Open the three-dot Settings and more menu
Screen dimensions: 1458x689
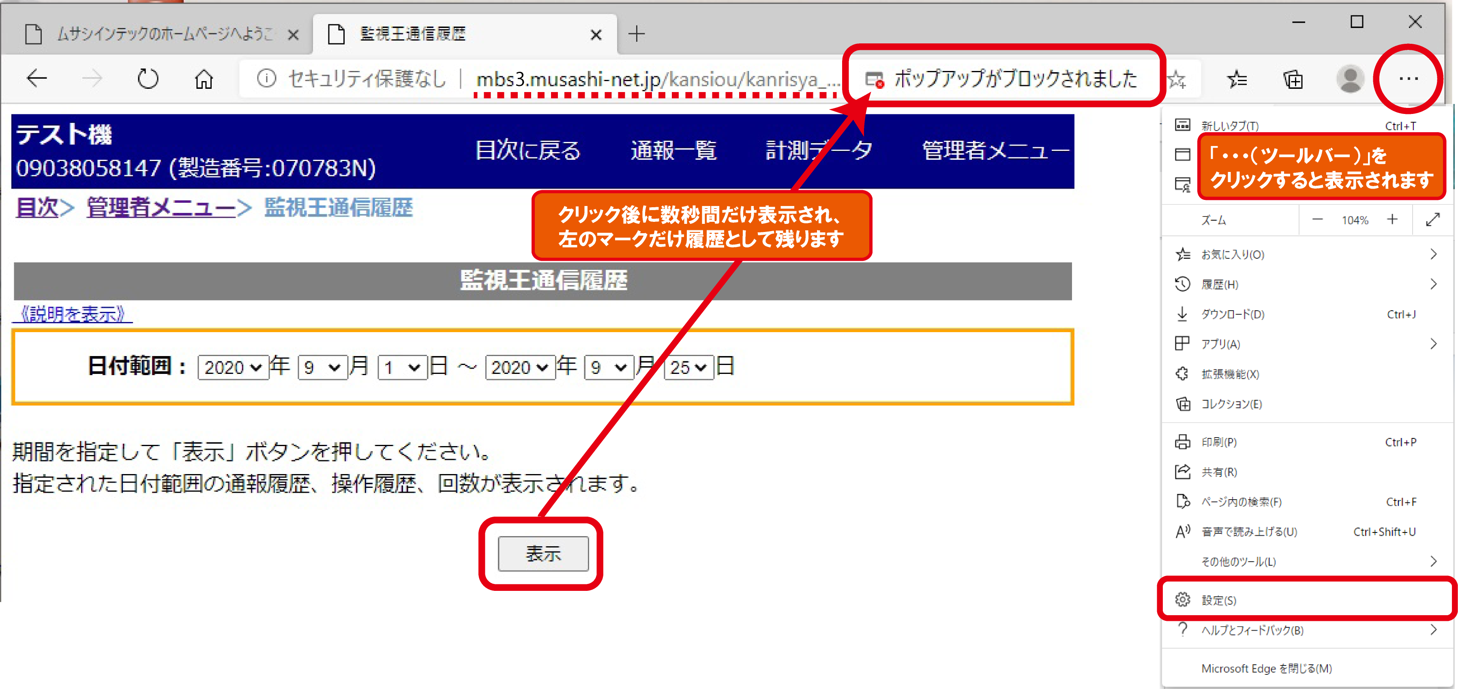pyautogui.click(x=1408, y=79)
